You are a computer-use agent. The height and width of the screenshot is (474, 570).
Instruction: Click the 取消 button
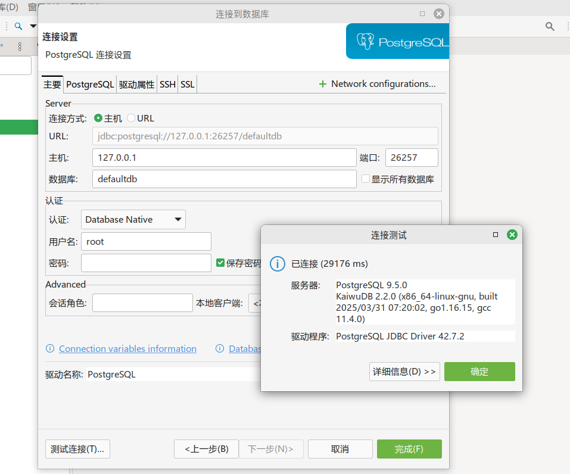[x=340, y=449]
